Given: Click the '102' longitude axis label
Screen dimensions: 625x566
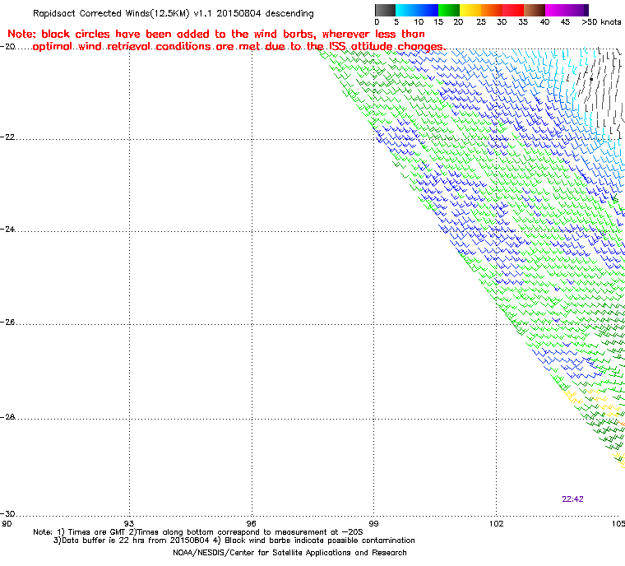Looking at the screenshot, I should coord(496,524).
